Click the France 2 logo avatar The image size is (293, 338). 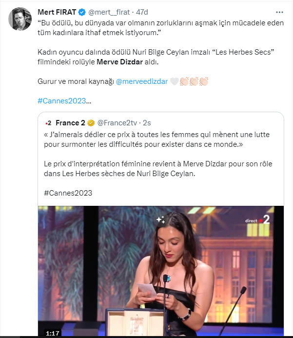point(48,122)
